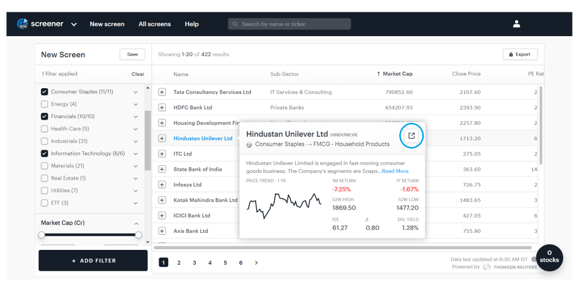Click the user profile icon
This screenshot has height=294, width=580.
tap(516, 24)
